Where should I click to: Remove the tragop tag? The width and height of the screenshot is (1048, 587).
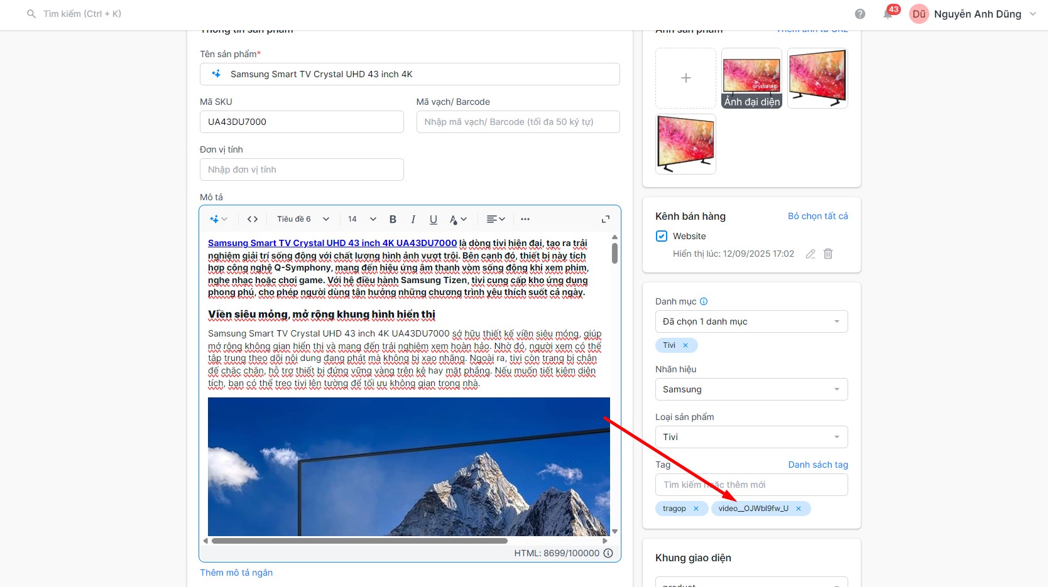696,509
